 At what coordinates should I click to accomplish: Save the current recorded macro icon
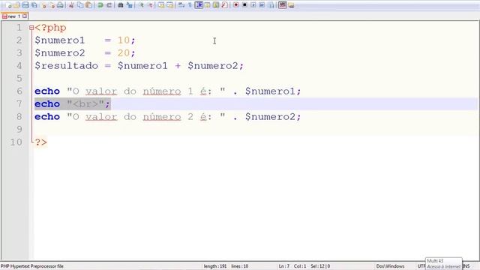pyautogui.click(x=271, y=5)
